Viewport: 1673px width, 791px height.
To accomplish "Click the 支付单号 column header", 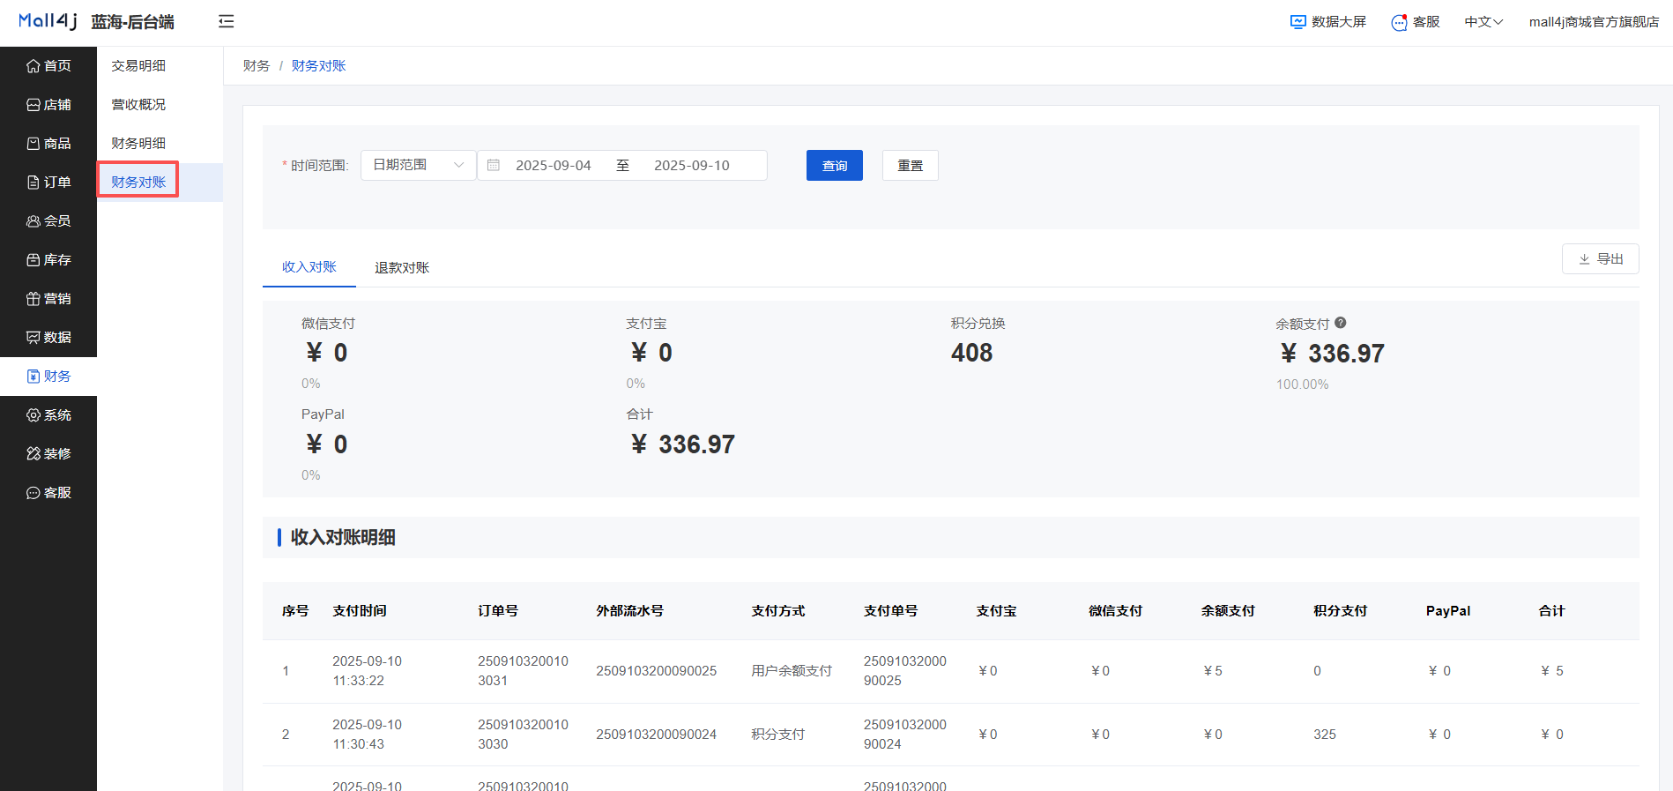I will tap(891, 611).
